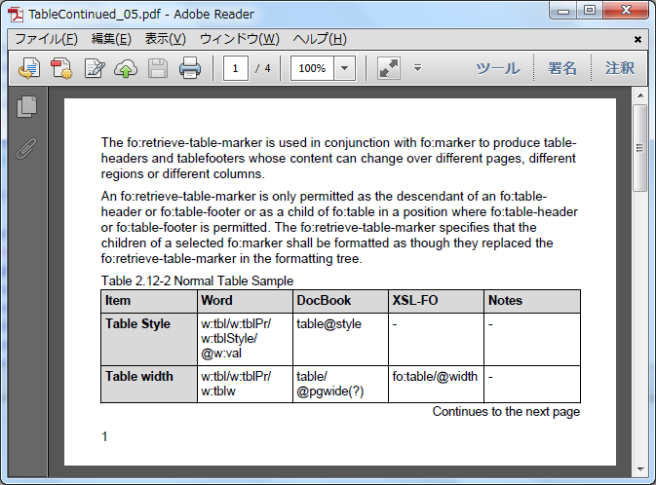Screen dimensions: 656x485
Task: Open the zoom percentage dropdown arrow
Action: click(345, 68)
